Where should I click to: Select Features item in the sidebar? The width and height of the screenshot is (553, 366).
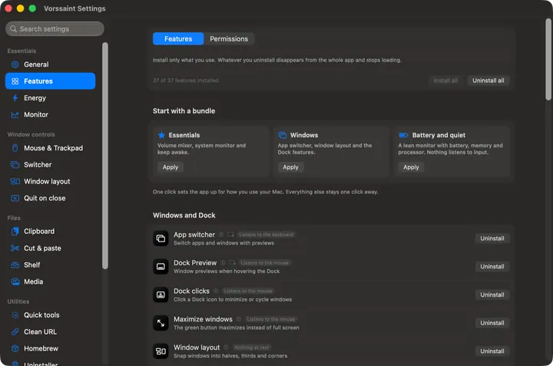pos(51,82)
